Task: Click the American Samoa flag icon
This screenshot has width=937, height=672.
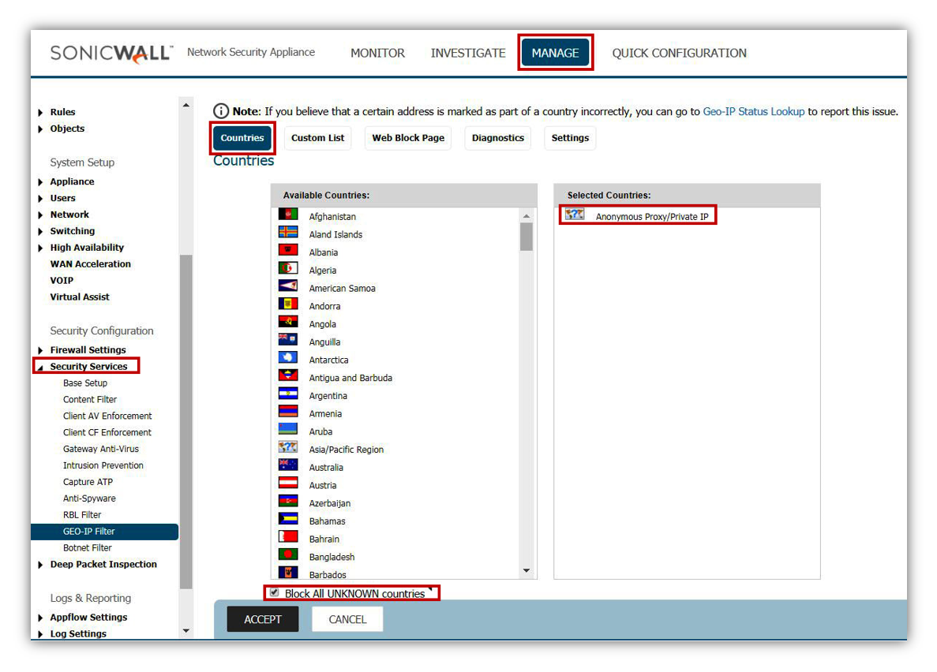Action: coord(288,286)
